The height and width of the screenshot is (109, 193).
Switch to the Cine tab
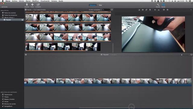click(100, 5)
